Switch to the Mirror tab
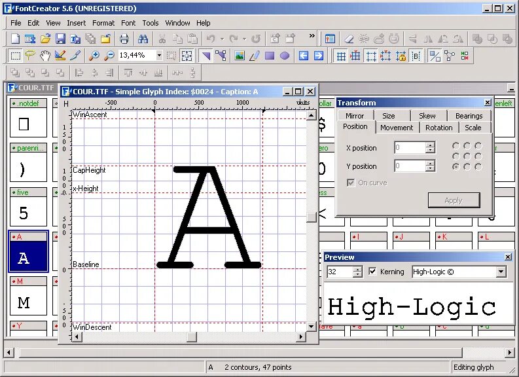The height and width of the screenshot is (377, 519). 355,116
